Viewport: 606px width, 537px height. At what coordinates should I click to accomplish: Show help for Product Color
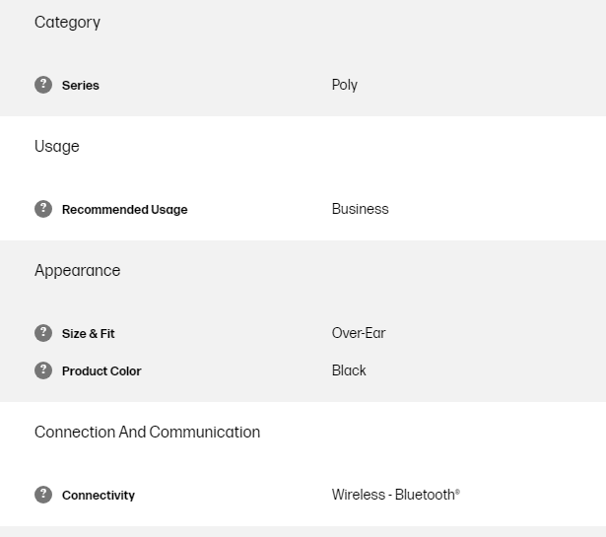(43, 370)
